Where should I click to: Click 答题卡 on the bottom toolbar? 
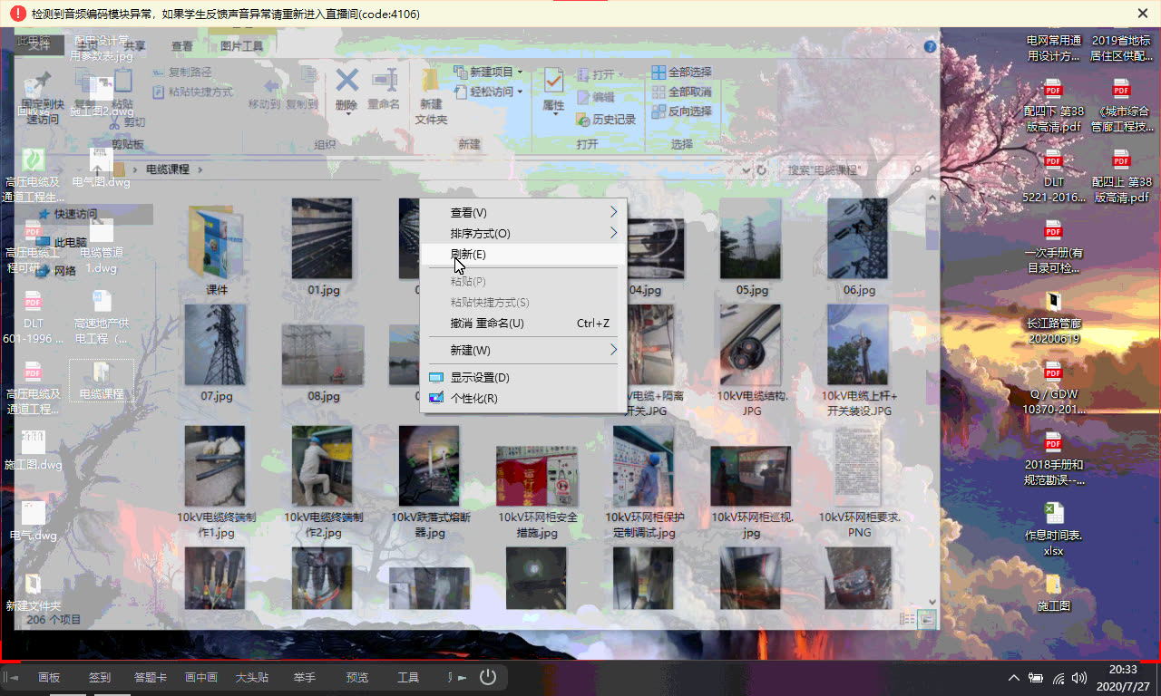[151, 677]
